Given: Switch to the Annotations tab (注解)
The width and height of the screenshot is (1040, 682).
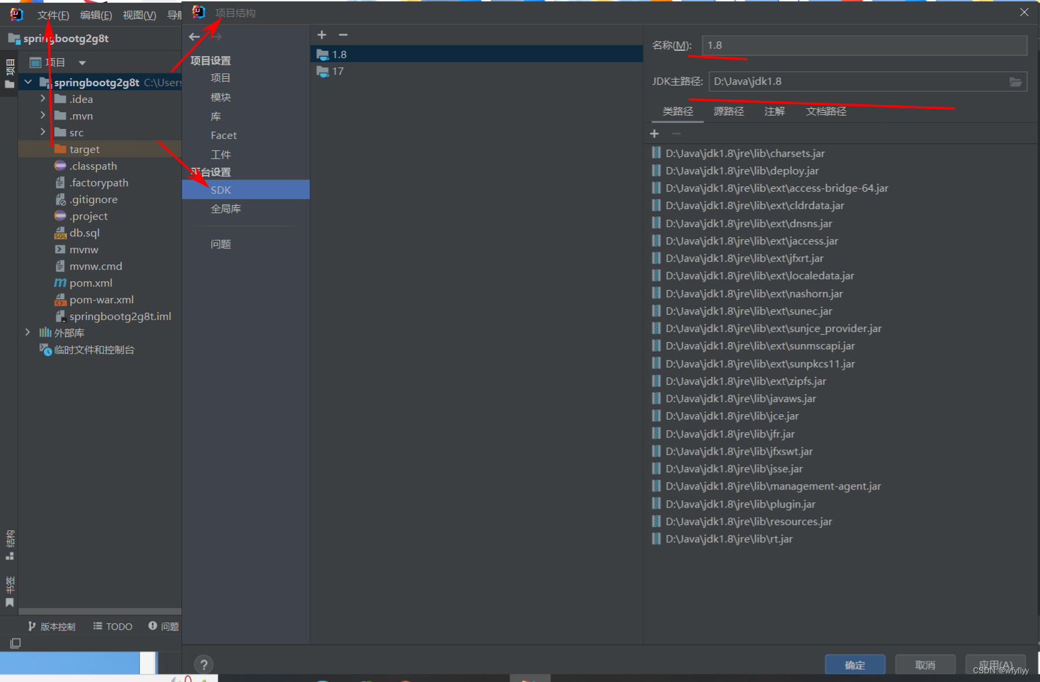Looking at the screenshot, I should coord(774,112).
